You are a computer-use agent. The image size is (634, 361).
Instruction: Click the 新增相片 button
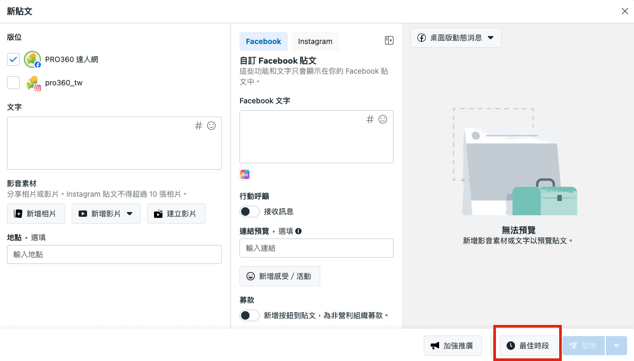point(36,214)
